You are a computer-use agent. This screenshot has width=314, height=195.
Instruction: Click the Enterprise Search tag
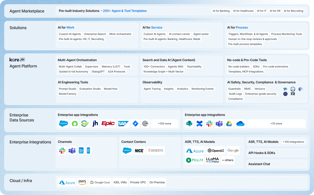(95, 34)
